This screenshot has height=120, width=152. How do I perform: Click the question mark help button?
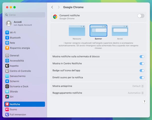(144, 102)
